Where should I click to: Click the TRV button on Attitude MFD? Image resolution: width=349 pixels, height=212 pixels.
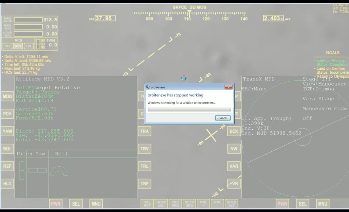coord(145,149)
